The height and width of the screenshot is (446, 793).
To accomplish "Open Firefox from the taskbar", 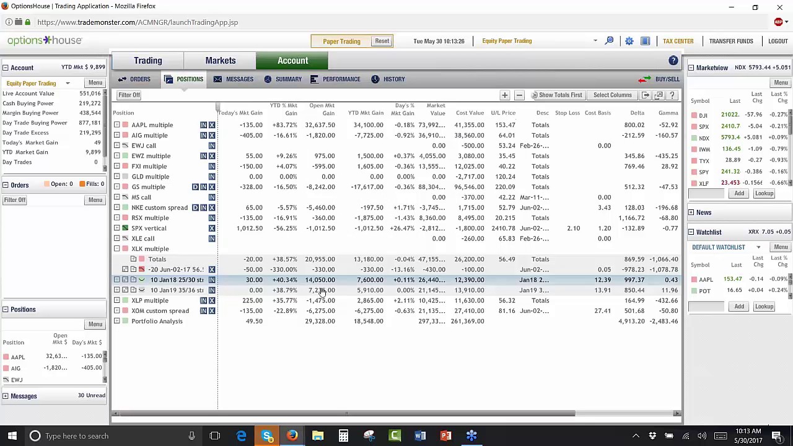I will pos(292,435).
